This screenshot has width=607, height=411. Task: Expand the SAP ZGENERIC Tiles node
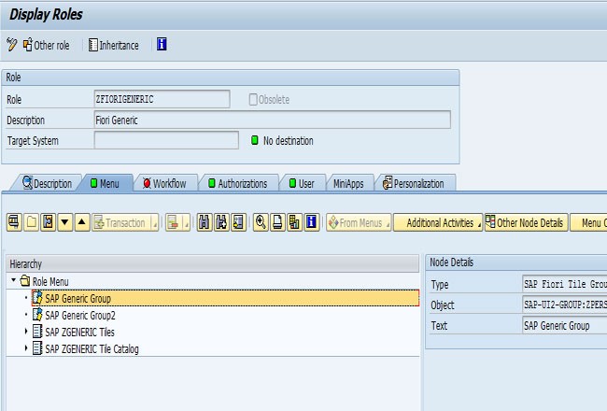tap(26, 332)
